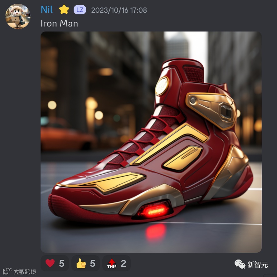The width and height of the screenshot is (277, 277).
Task: Click the 新智元 watermark text
Action: (257, 265)
